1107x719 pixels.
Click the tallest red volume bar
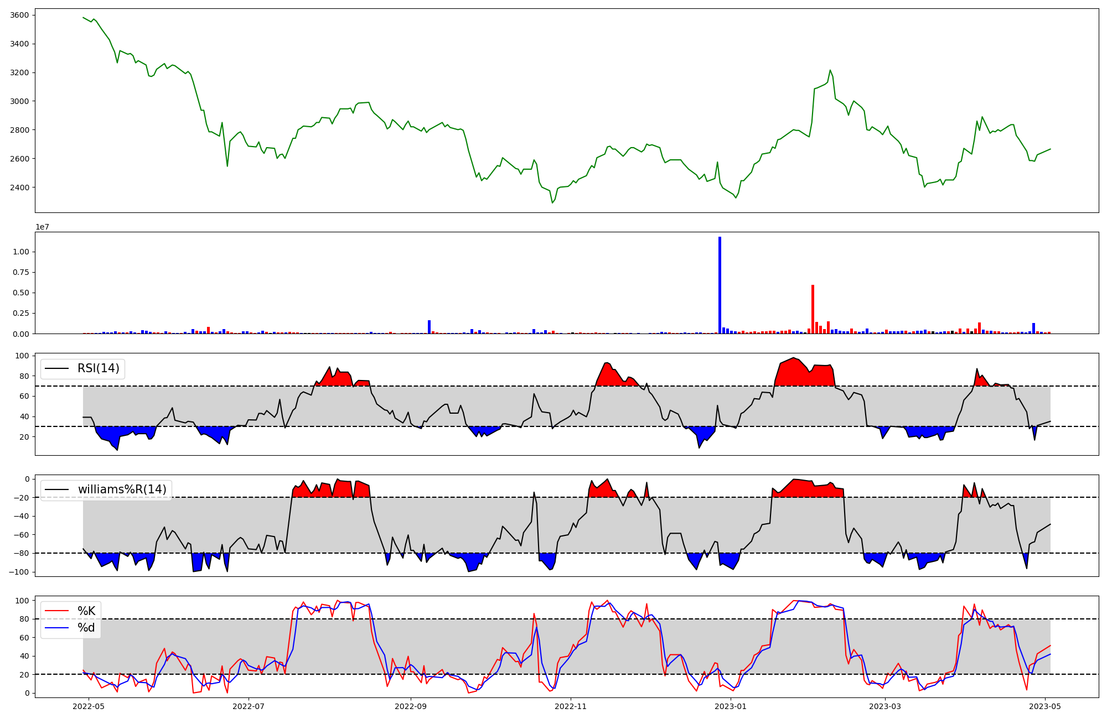pos(813,309)
